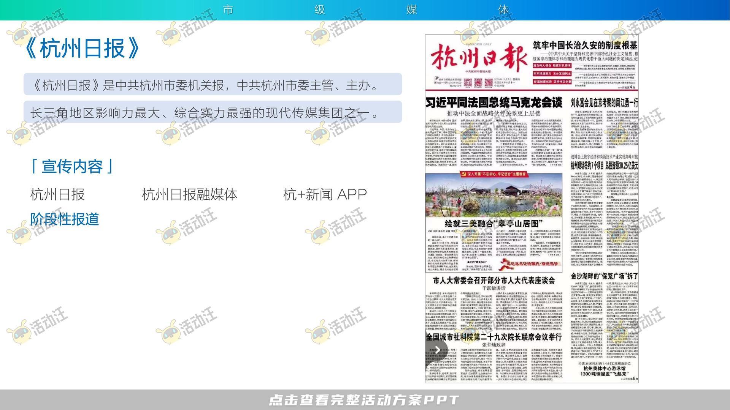Click headline '绘就三美融合"皋亭山居图"'
The image size is (730, 410).
(x=494, y=224)
